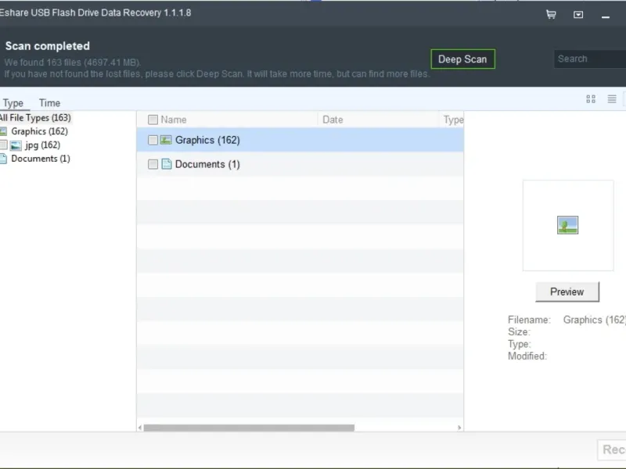Screen dimensions: 626x469
Task: Check the Graphics (162) row checkbox
Action: point(153,140)
